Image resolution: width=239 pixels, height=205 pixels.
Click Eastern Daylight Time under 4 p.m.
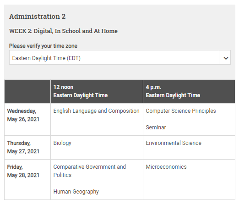pyautogui.click(x=173, y=95)
